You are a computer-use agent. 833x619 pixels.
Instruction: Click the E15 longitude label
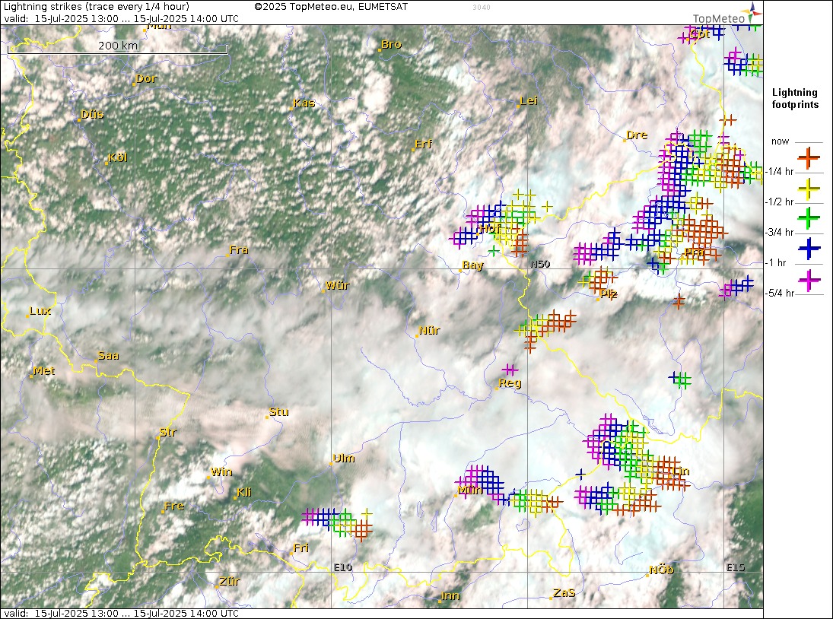tap(736, 567)
